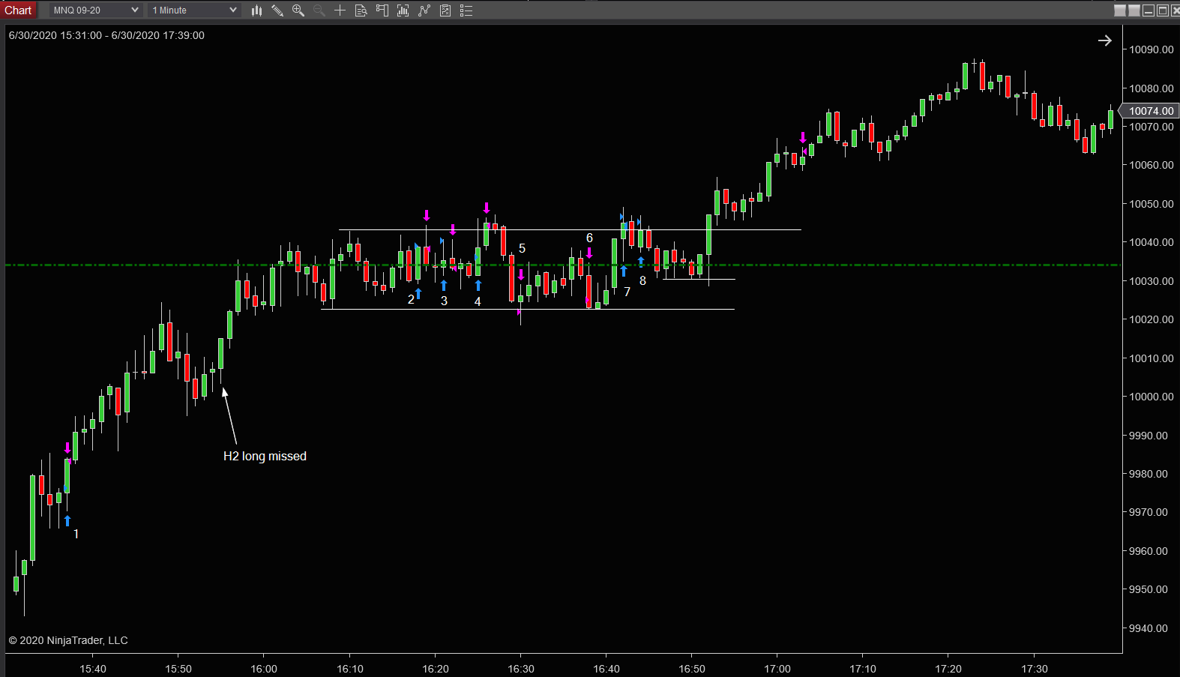This screenshot has height=677, width=1180.
Task: Click the 17:20 time axis label
Action: [948, 669]
